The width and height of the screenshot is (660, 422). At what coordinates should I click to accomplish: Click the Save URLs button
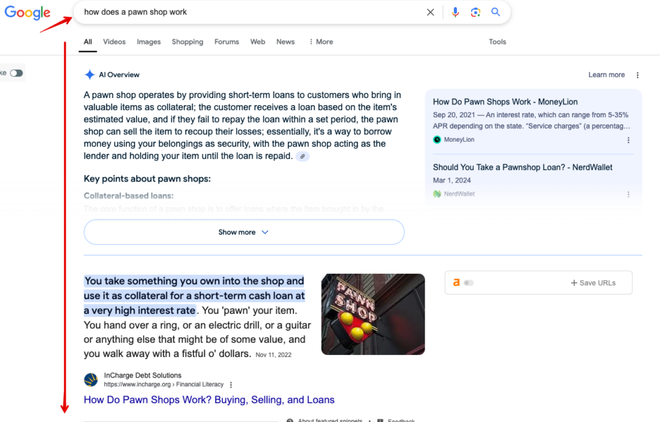pos(593,283)
